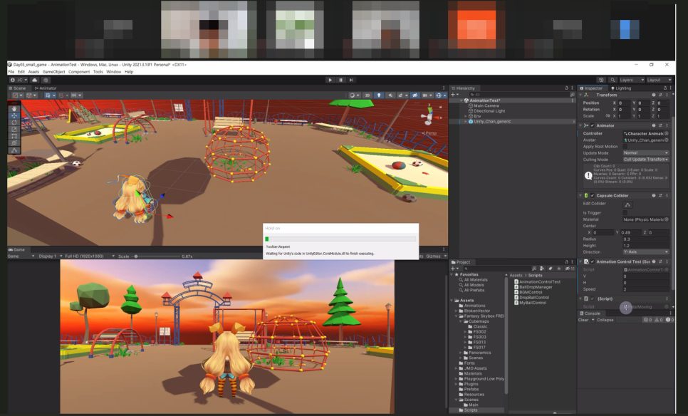
Task: Open the GameObject menu
Action: click(x=53, y=72)
